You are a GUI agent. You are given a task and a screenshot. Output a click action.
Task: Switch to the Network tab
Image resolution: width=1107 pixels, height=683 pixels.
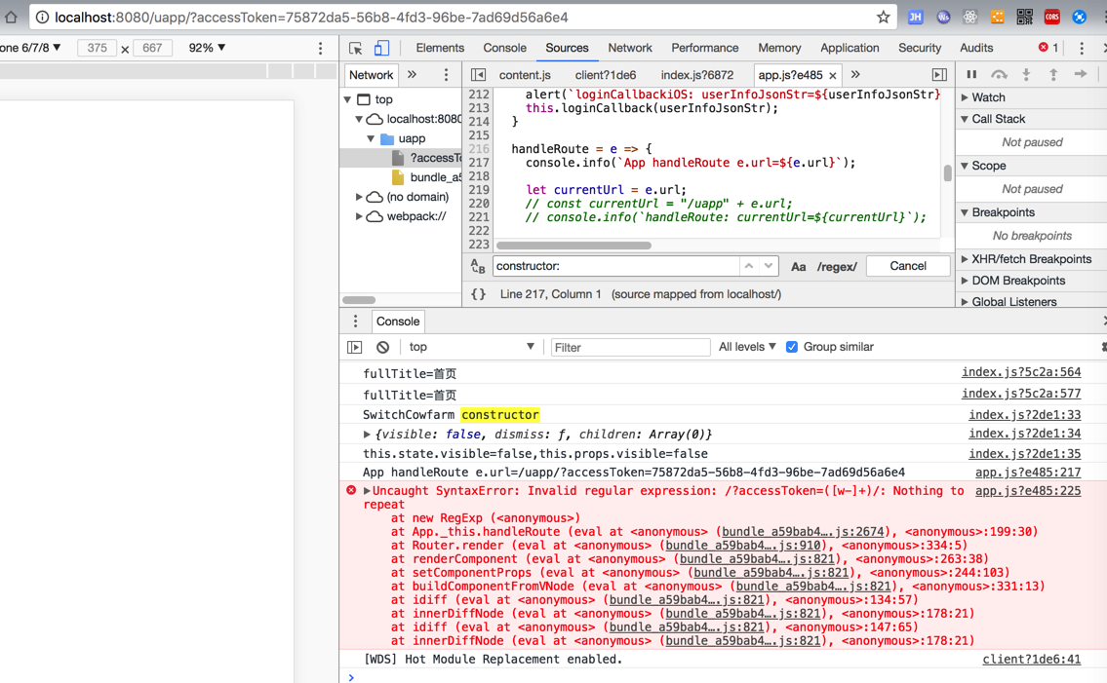(629, 48)
